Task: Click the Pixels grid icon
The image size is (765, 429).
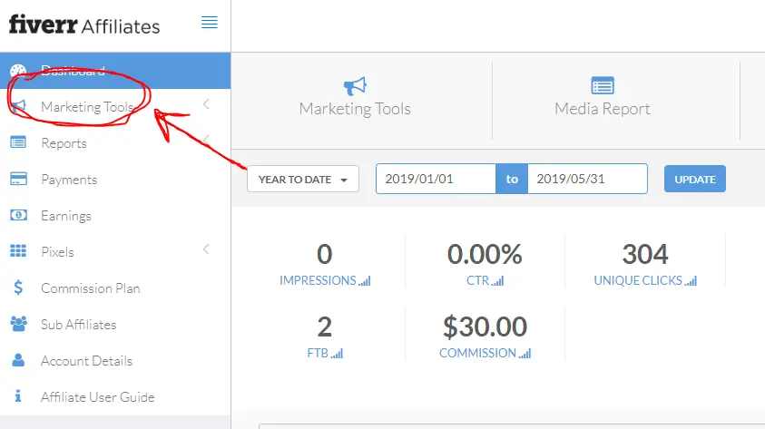Action: tap(18, 251)
